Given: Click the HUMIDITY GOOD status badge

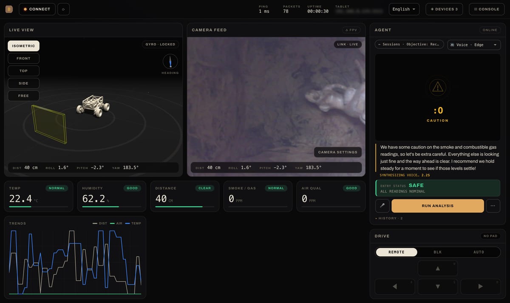Looking at the screenshot, I should (132, 188).
